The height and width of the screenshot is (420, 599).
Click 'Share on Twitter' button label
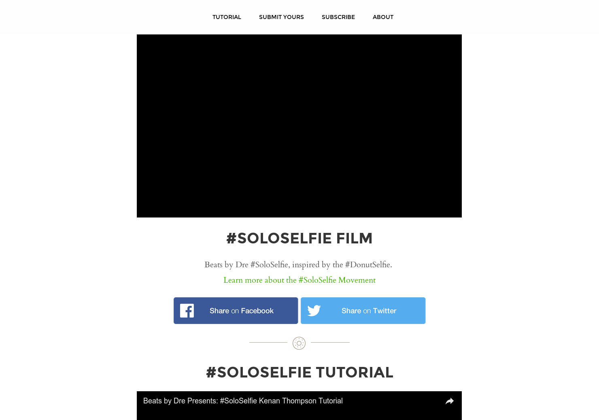pyautogui.click(x=369, y=311)
